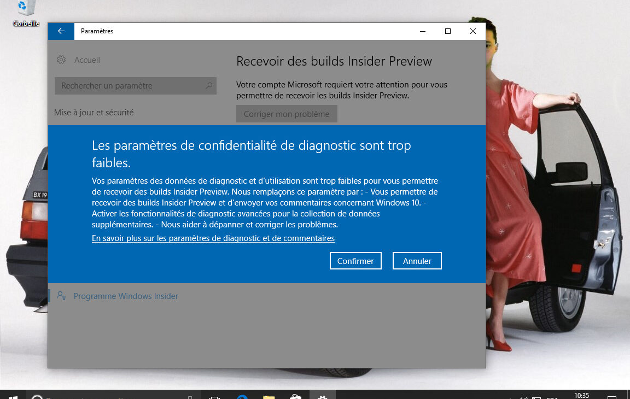Click the Annuler button
The width and height of the screenshot is (630, 399).
point(417,261)
